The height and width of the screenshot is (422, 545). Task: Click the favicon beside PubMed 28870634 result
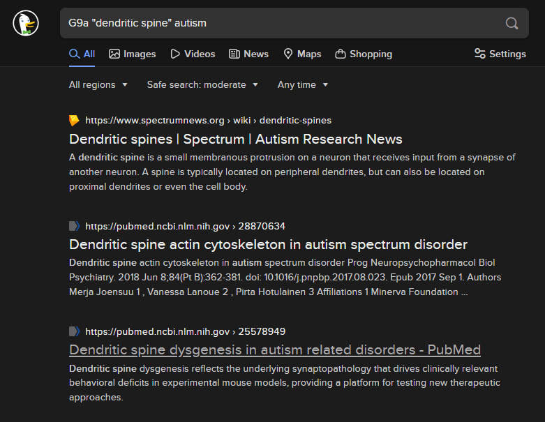click(x=74, y=226)
